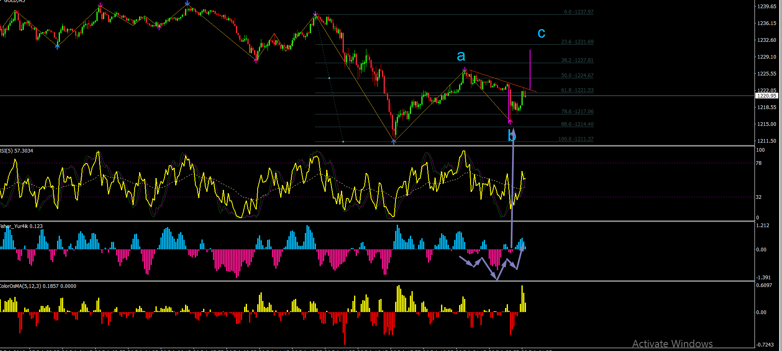Click the "RSI(5) 57.3034" indicator label
The height and width of the screenshot is (351, 782).
(16, 151)
